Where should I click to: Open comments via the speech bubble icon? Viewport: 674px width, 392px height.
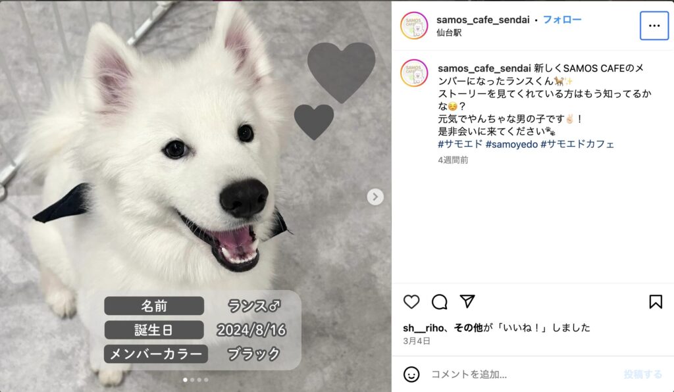tap(439, 301)
